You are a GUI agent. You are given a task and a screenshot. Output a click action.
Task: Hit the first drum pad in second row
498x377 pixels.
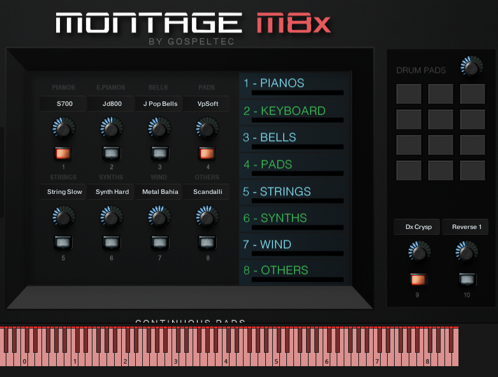pyautogui.click(x=409, y=119)
